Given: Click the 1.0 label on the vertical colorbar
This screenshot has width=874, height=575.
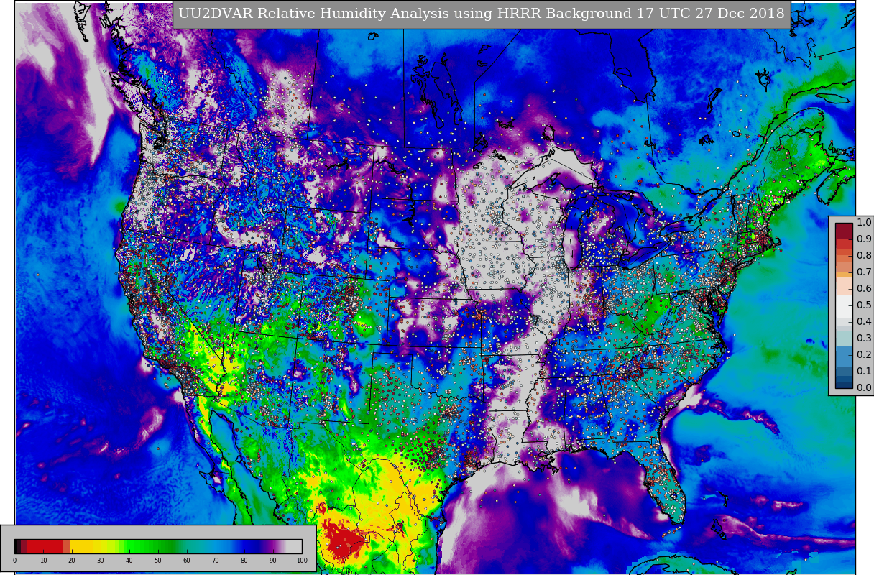Looking at the screenshot, I should 864,222.
